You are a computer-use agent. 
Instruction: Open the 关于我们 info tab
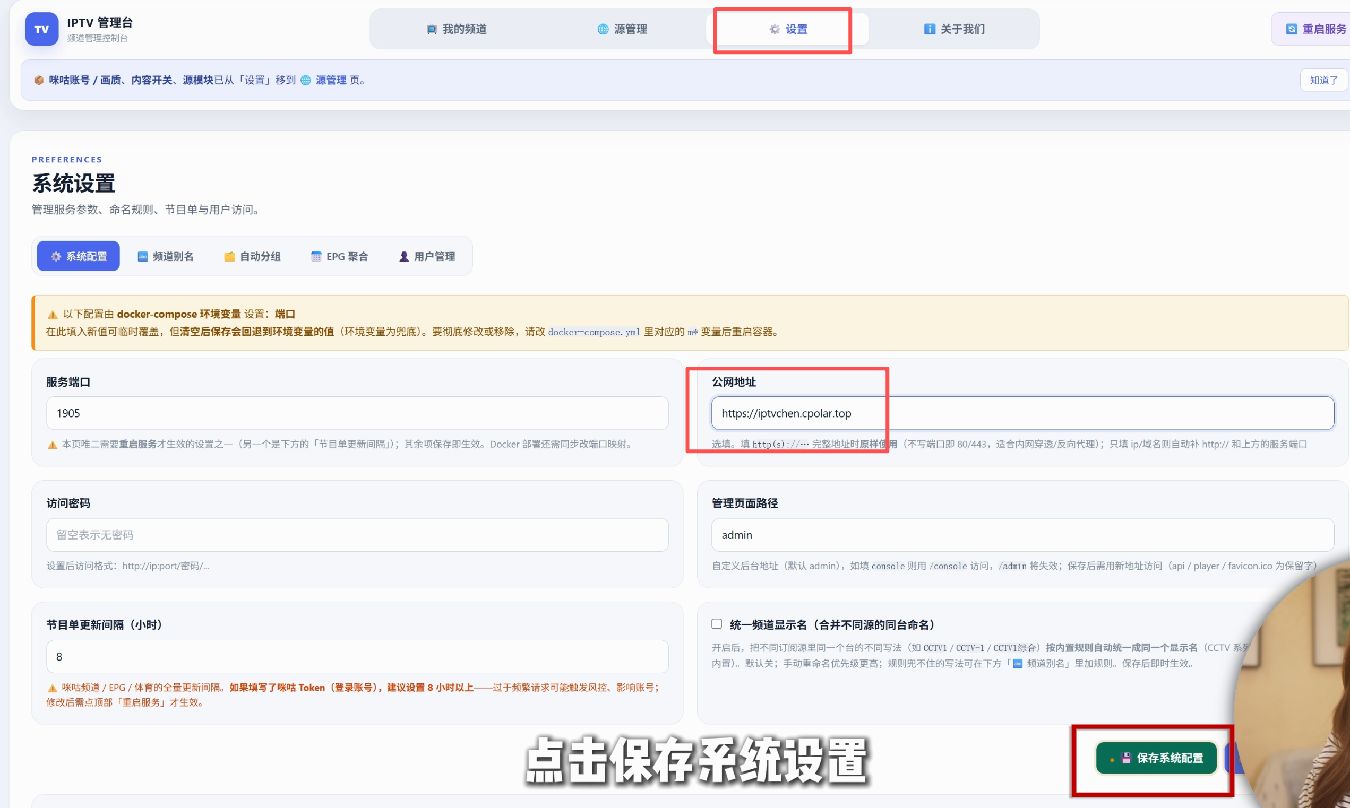point(955,29)
